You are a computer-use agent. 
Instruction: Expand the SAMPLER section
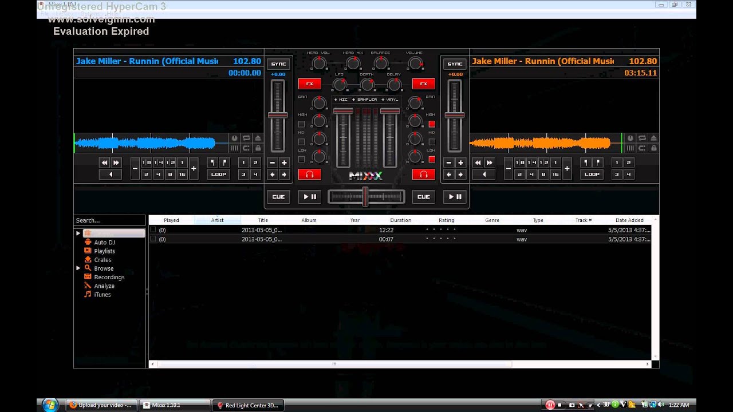[x=366, y=100]
